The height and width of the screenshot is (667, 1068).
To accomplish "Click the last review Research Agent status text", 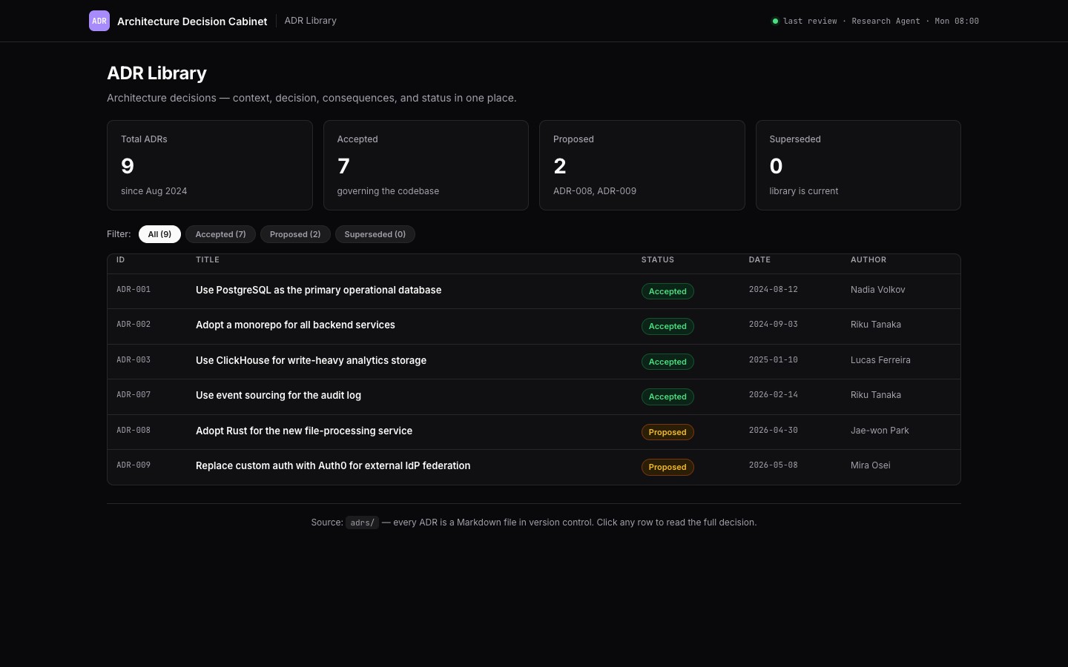I will [881, 21].
